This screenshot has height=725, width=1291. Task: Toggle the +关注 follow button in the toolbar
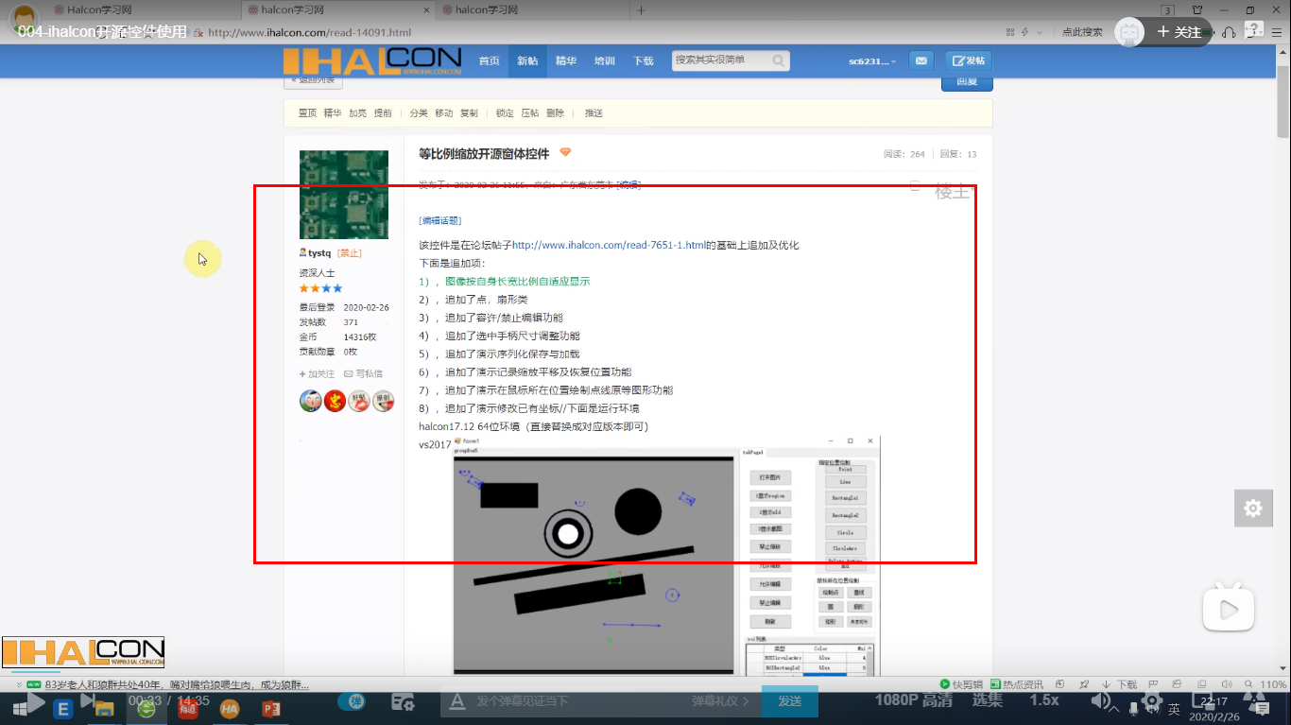[1180, 31]
